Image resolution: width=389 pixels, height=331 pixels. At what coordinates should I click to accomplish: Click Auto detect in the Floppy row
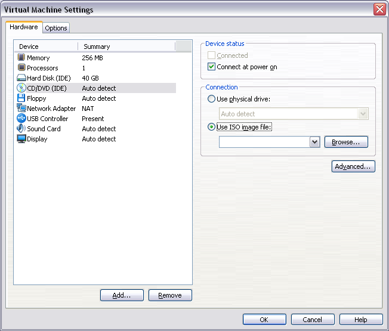pyautogui.click(x=98, y=98)
